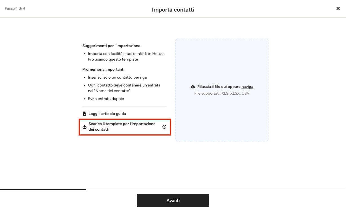
Task: Open "Leggi l'articolo guida" link
Action: (107, 114)
